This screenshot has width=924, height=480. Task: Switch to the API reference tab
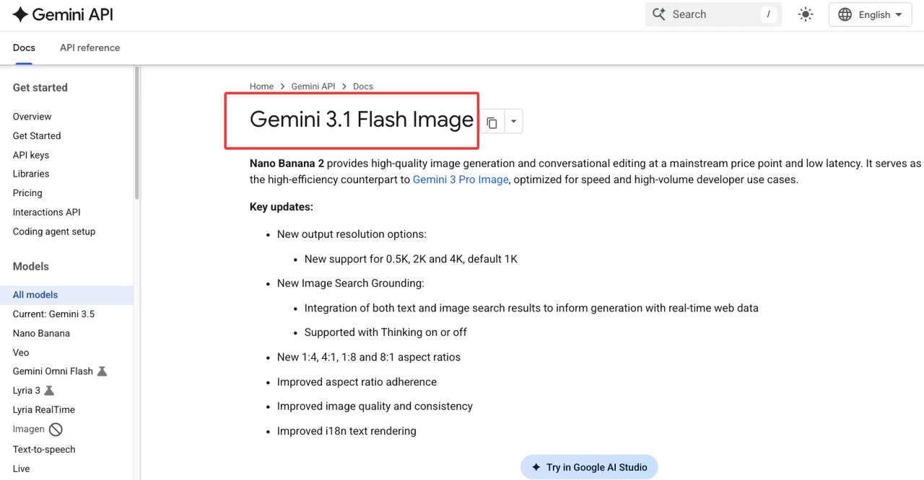90,48
